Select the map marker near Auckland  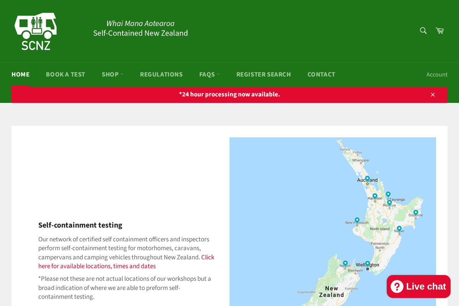pos(367,177)
